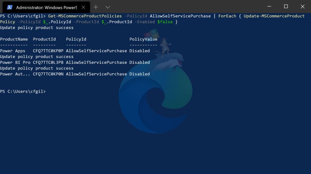The image size is (311, 174).
Task: Click the Power Apps product name
Action: tap(13, 51)
